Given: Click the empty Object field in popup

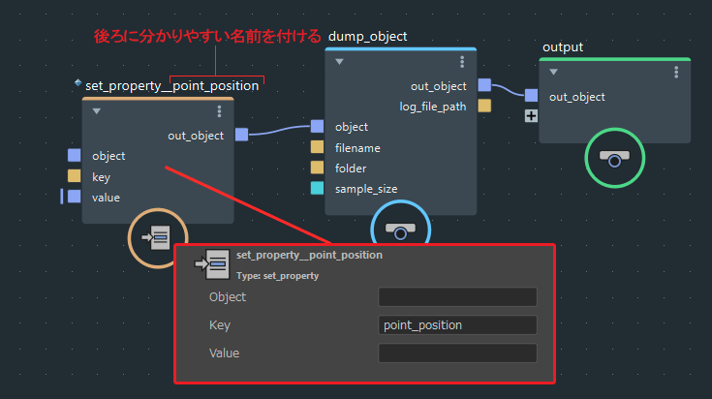Looking at the screenshot, I should tap(456, 297).
